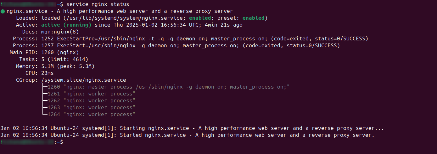Screen dimensions: 437x154
Task: Click the ExecStartPre process line 1252
Action: pos(204,39)
